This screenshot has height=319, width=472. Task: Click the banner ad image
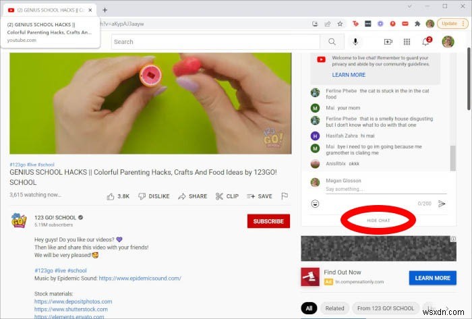378,248
